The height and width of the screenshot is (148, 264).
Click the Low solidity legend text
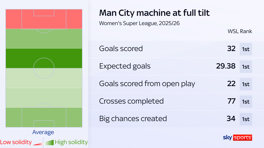16,142
